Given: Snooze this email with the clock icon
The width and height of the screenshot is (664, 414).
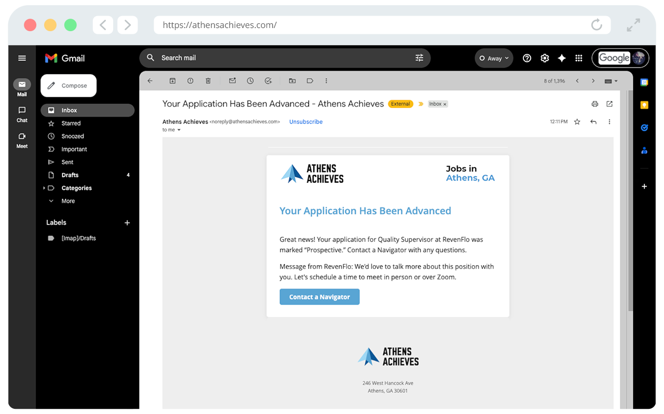Looking at the screenshot, I should [x=250, y=81].
